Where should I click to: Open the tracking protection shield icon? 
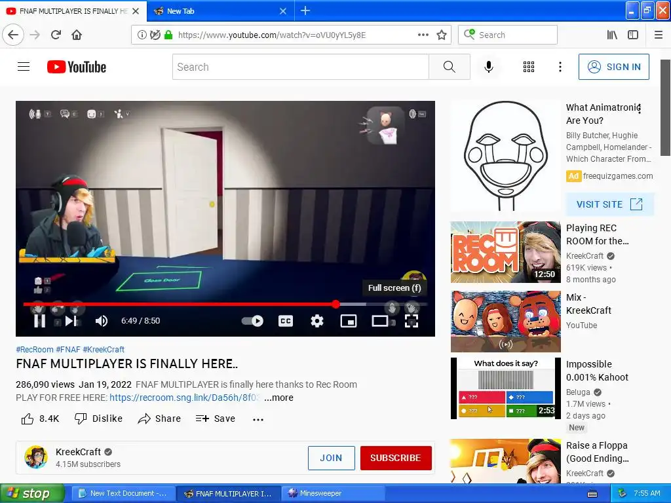pos(155,35)
